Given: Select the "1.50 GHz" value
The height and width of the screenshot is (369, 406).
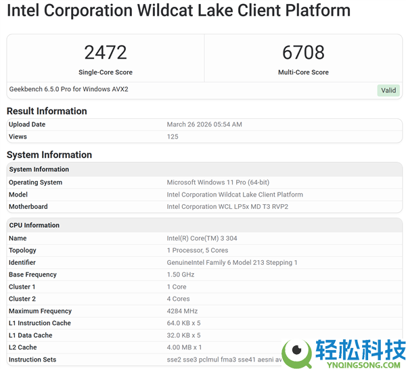Looking at the screenshot, I should tap(181, 274).
